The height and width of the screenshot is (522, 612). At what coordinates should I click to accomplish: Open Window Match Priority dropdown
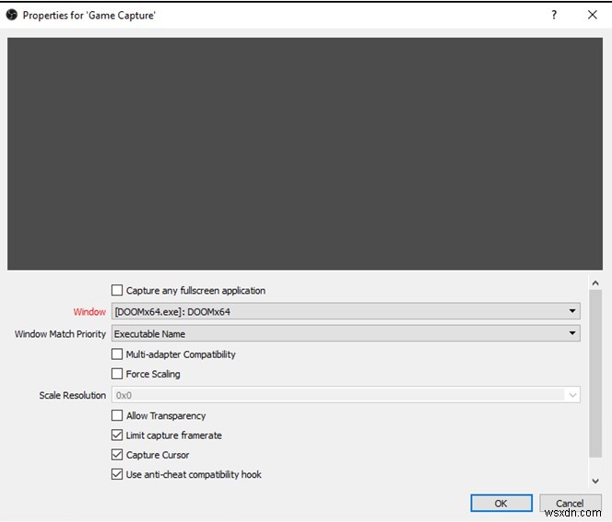(x=346, y=333)
